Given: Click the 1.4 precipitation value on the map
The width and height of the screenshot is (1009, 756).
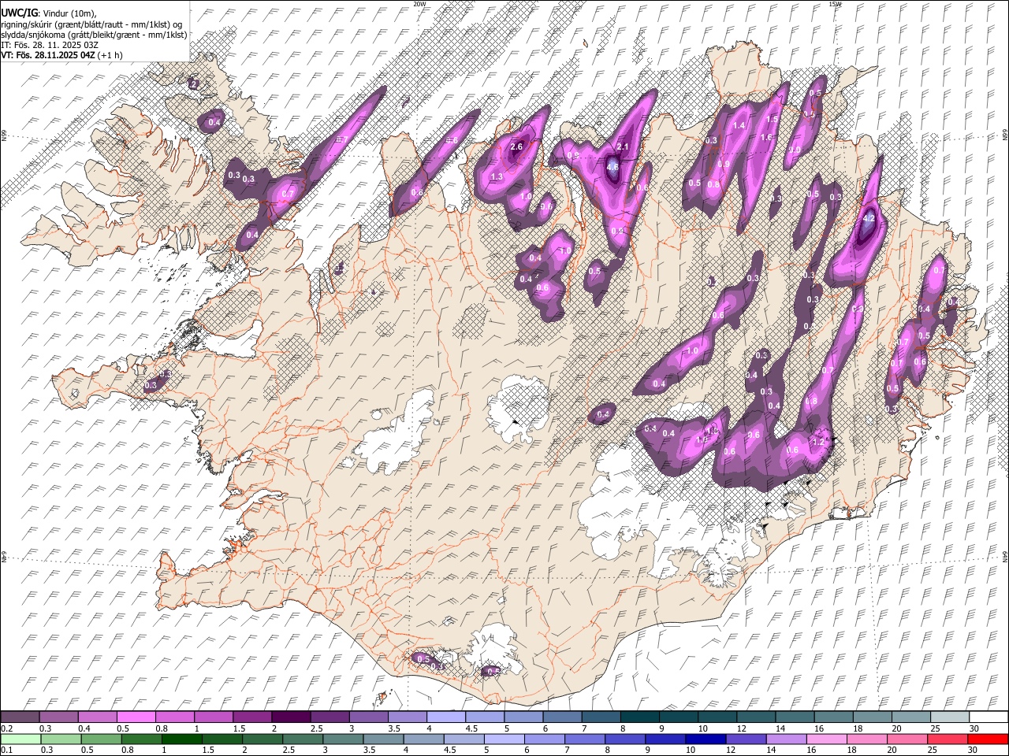Looking at the screenshot, I should (x=739, y=125).
